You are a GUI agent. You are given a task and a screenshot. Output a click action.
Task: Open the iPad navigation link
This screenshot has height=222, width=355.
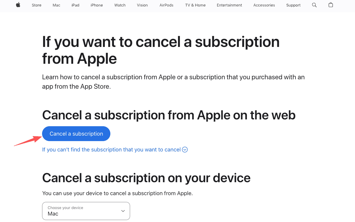point(75,5)
